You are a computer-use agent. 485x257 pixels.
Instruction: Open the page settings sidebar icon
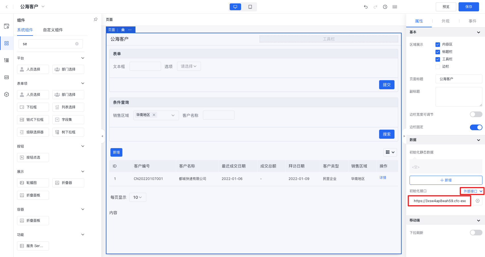coord(7,26)
